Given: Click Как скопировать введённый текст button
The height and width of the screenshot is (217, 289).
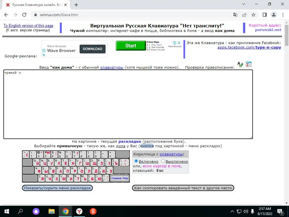Looking at the screenshot, I should pyautogui.click(x=183, y=188).
